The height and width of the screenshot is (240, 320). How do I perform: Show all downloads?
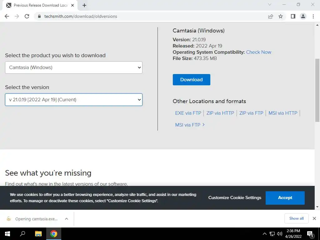click(296, 218)
